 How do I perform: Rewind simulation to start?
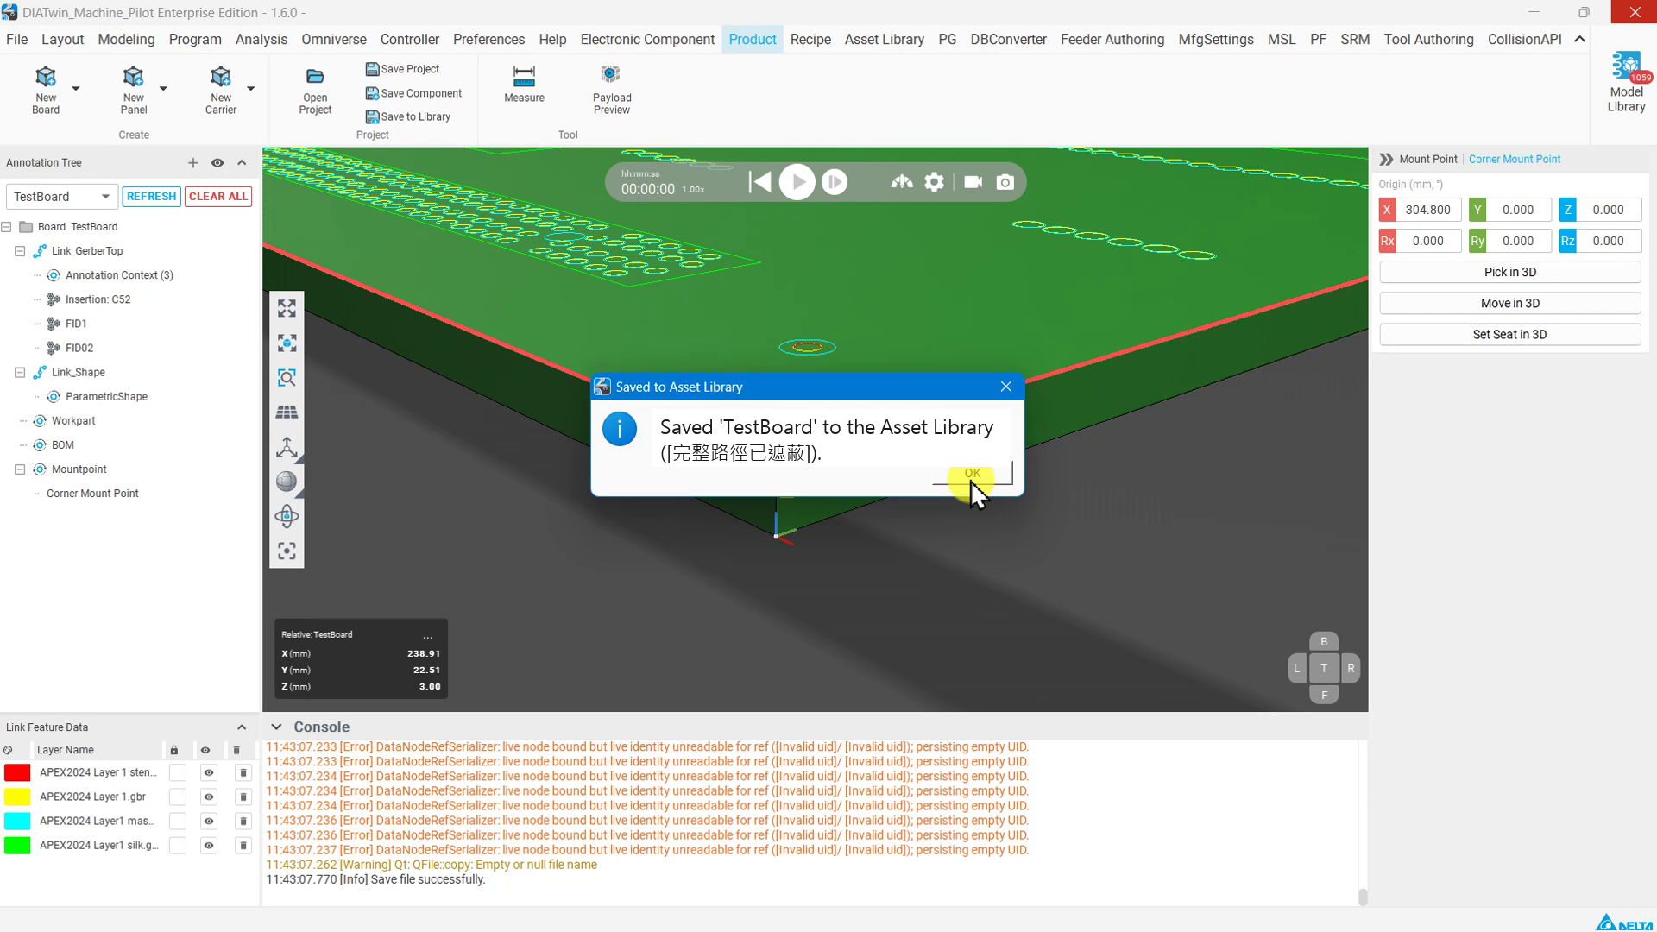point(759,182)
